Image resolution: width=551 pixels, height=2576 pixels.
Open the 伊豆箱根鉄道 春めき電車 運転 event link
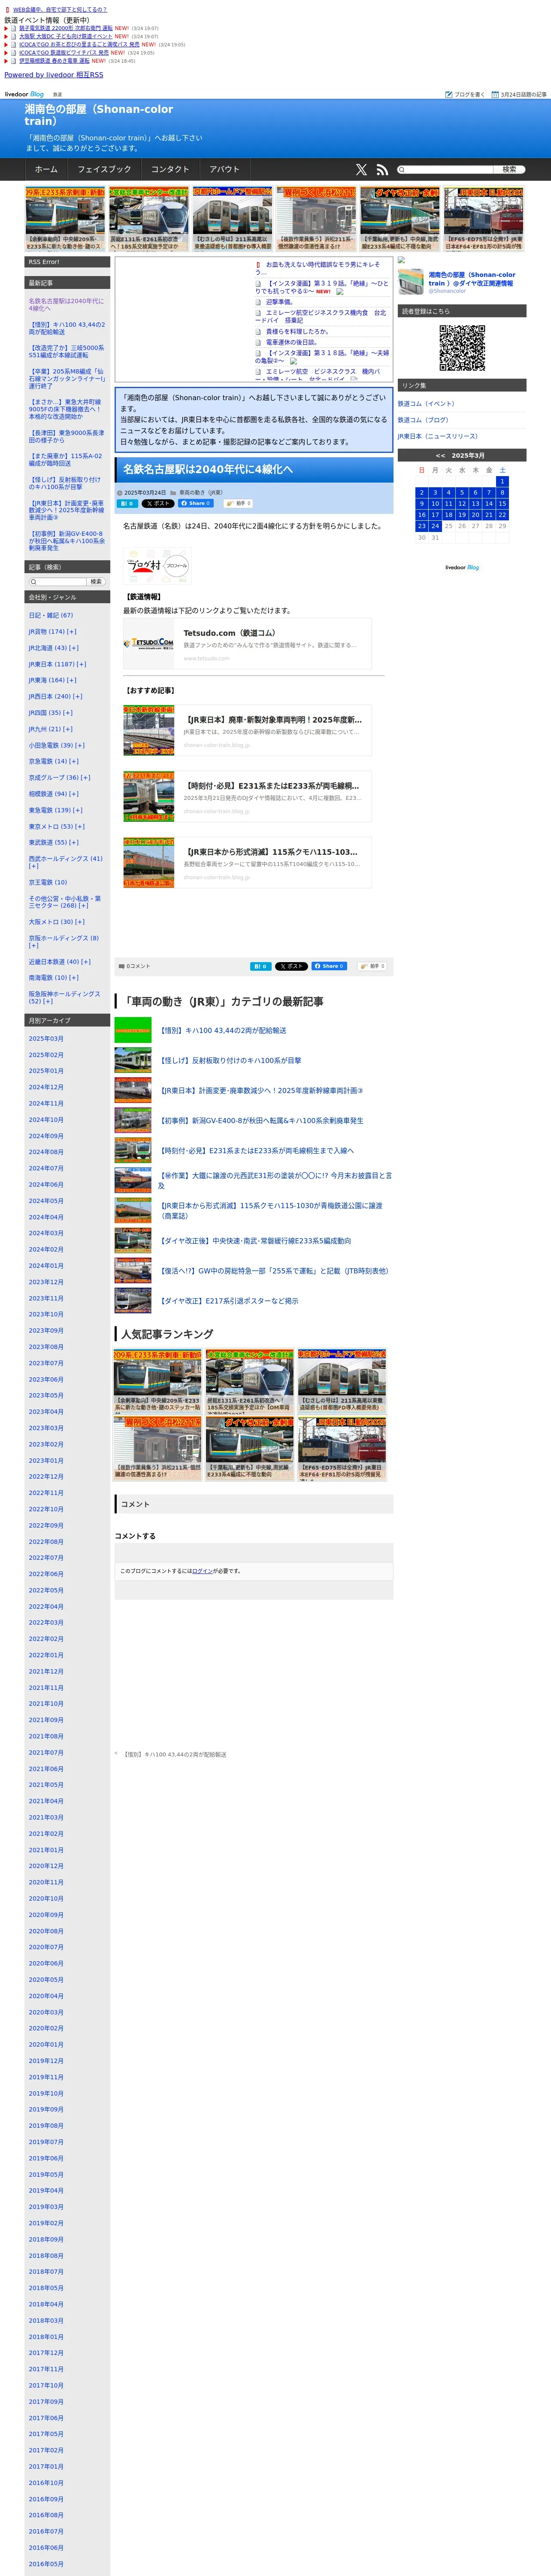(x=55, y=61)
